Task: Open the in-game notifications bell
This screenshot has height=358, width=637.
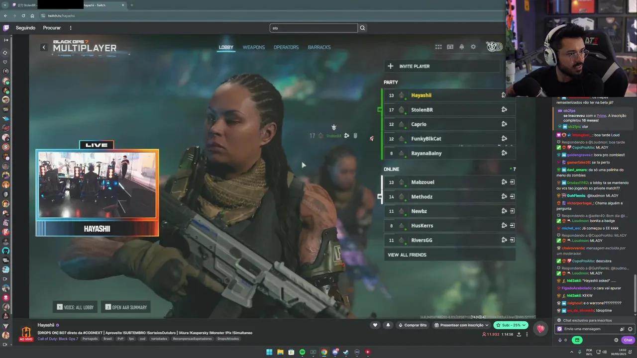Action: [x=462, y=47]
